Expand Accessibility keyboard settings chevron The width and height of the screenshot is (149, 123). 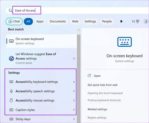[x=74, y=82]
